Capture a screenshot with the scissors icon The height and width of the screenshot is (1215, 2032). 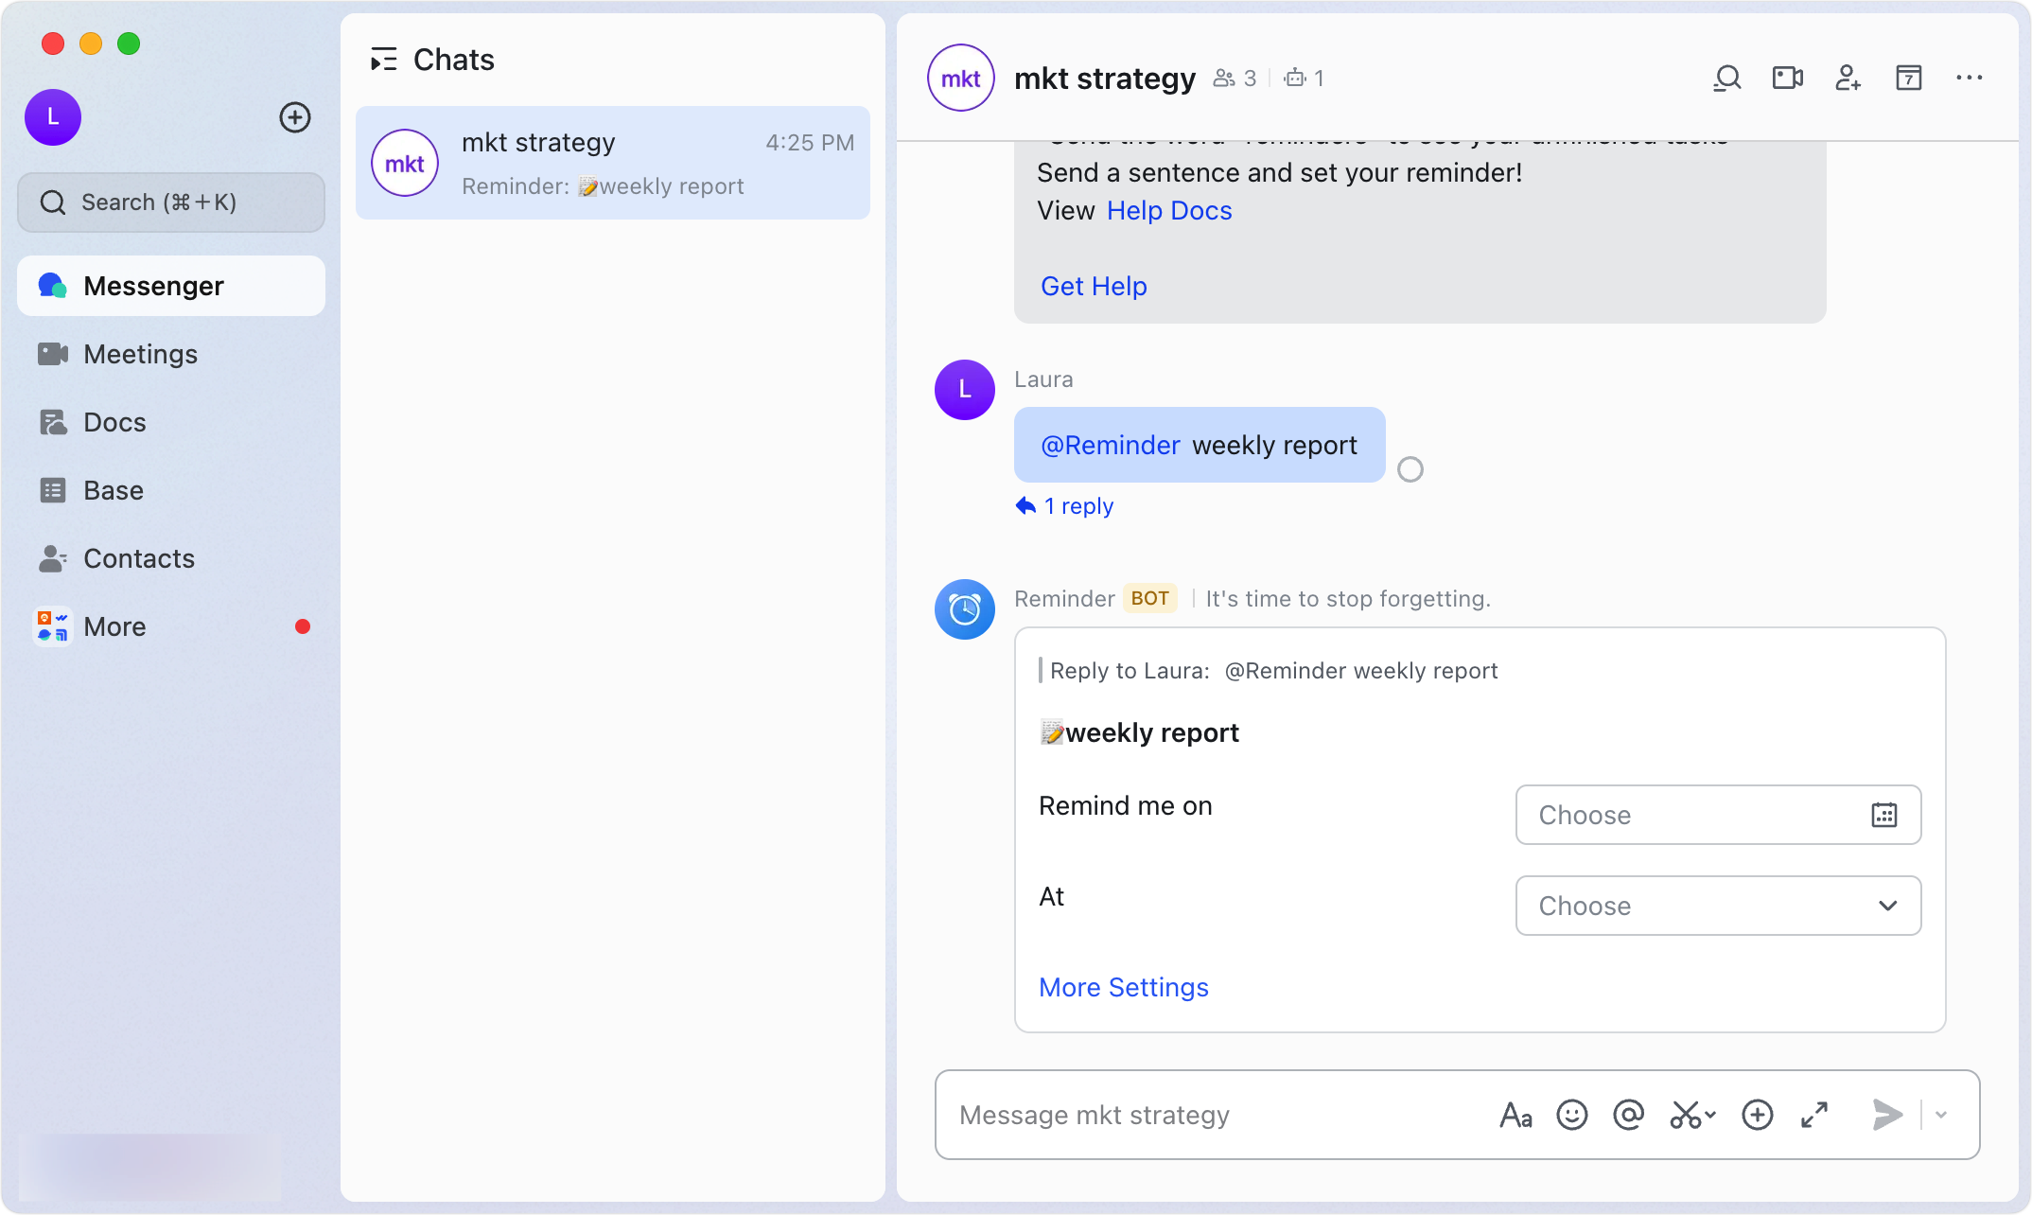click(x=1686, y=1115)
